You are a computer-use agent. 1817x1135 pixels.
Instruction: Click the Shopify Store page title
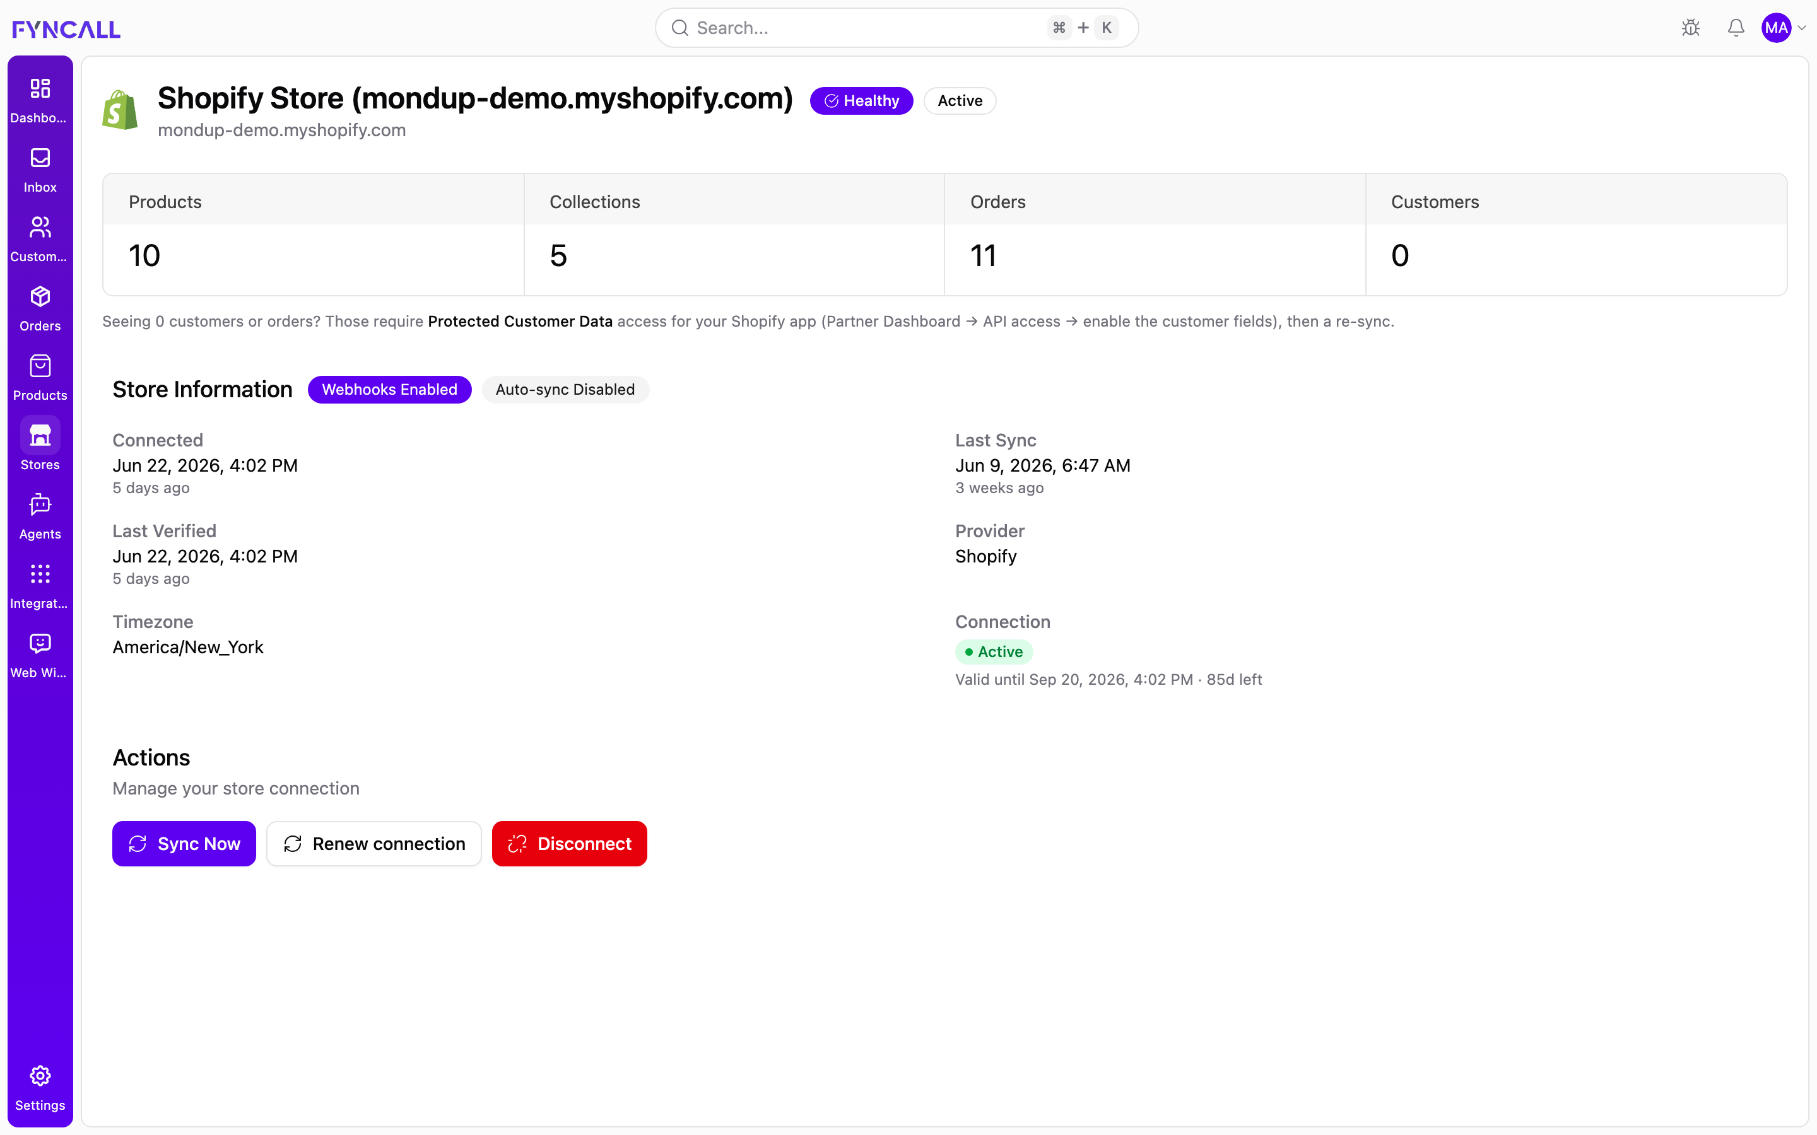pos(475,98)
